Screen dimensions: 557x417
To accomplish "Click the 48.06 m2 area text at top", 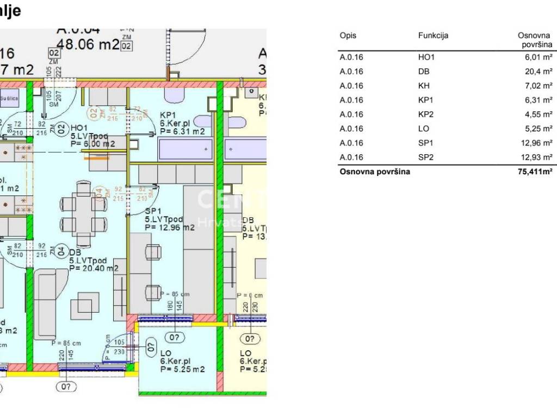I will click(x=88, y=45).
